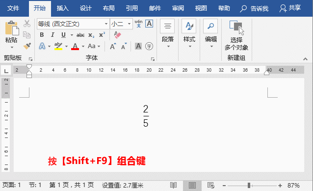Image resolution: width=313 pixels, height=191 pixels.
Task: Open the font size 小二 dropdown
Action: click(x=129, y=24)
